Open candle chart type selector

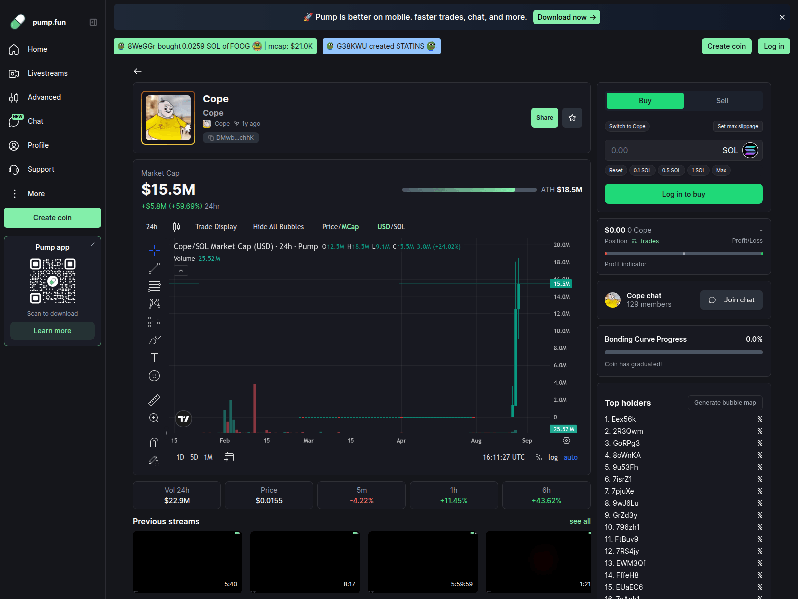pos(176,227)
